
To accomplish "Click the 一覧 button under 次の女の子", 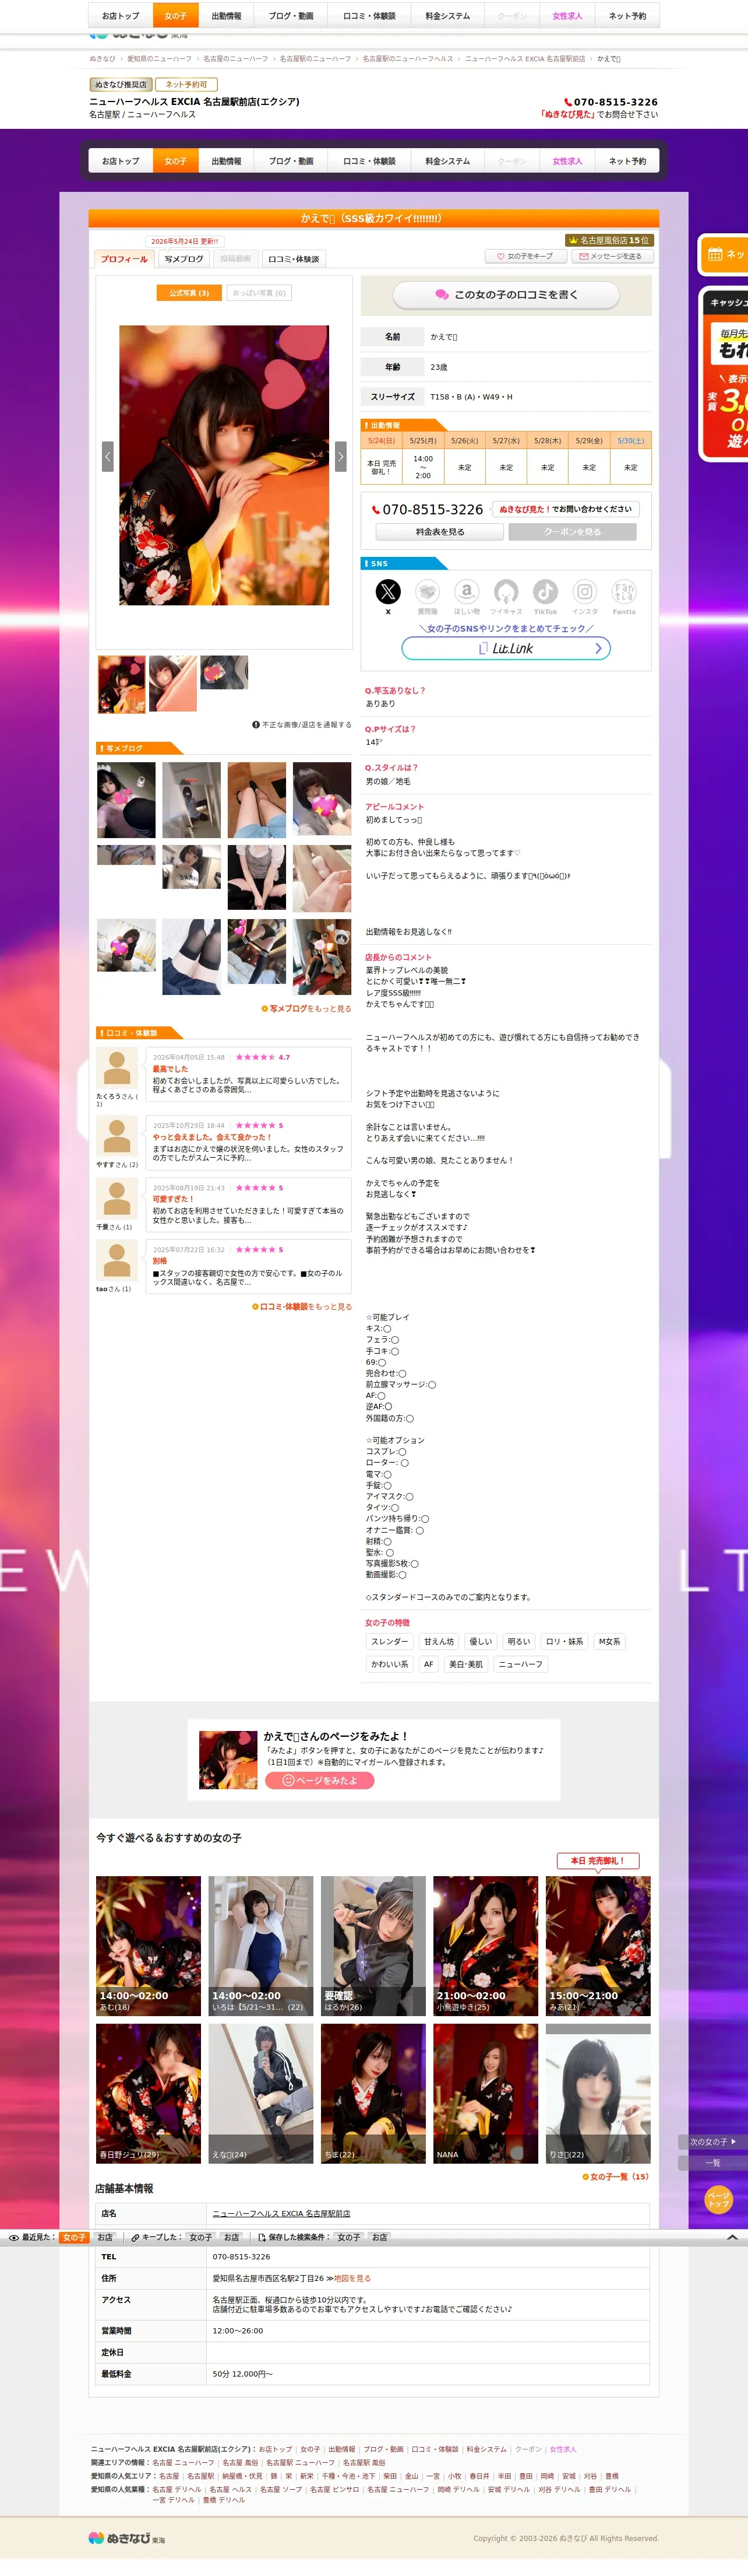I will [x=713, y=2162].
